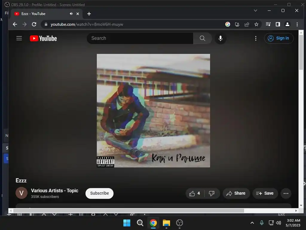Close the Ezzz - YouTube tab
Screen dimensions: 306x230
[x=78, y=14]
